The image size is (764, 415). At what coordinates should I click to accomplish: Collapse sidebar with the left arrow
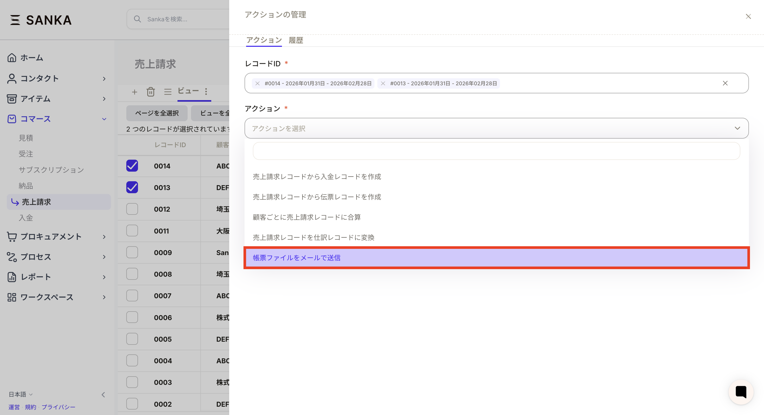103,394
